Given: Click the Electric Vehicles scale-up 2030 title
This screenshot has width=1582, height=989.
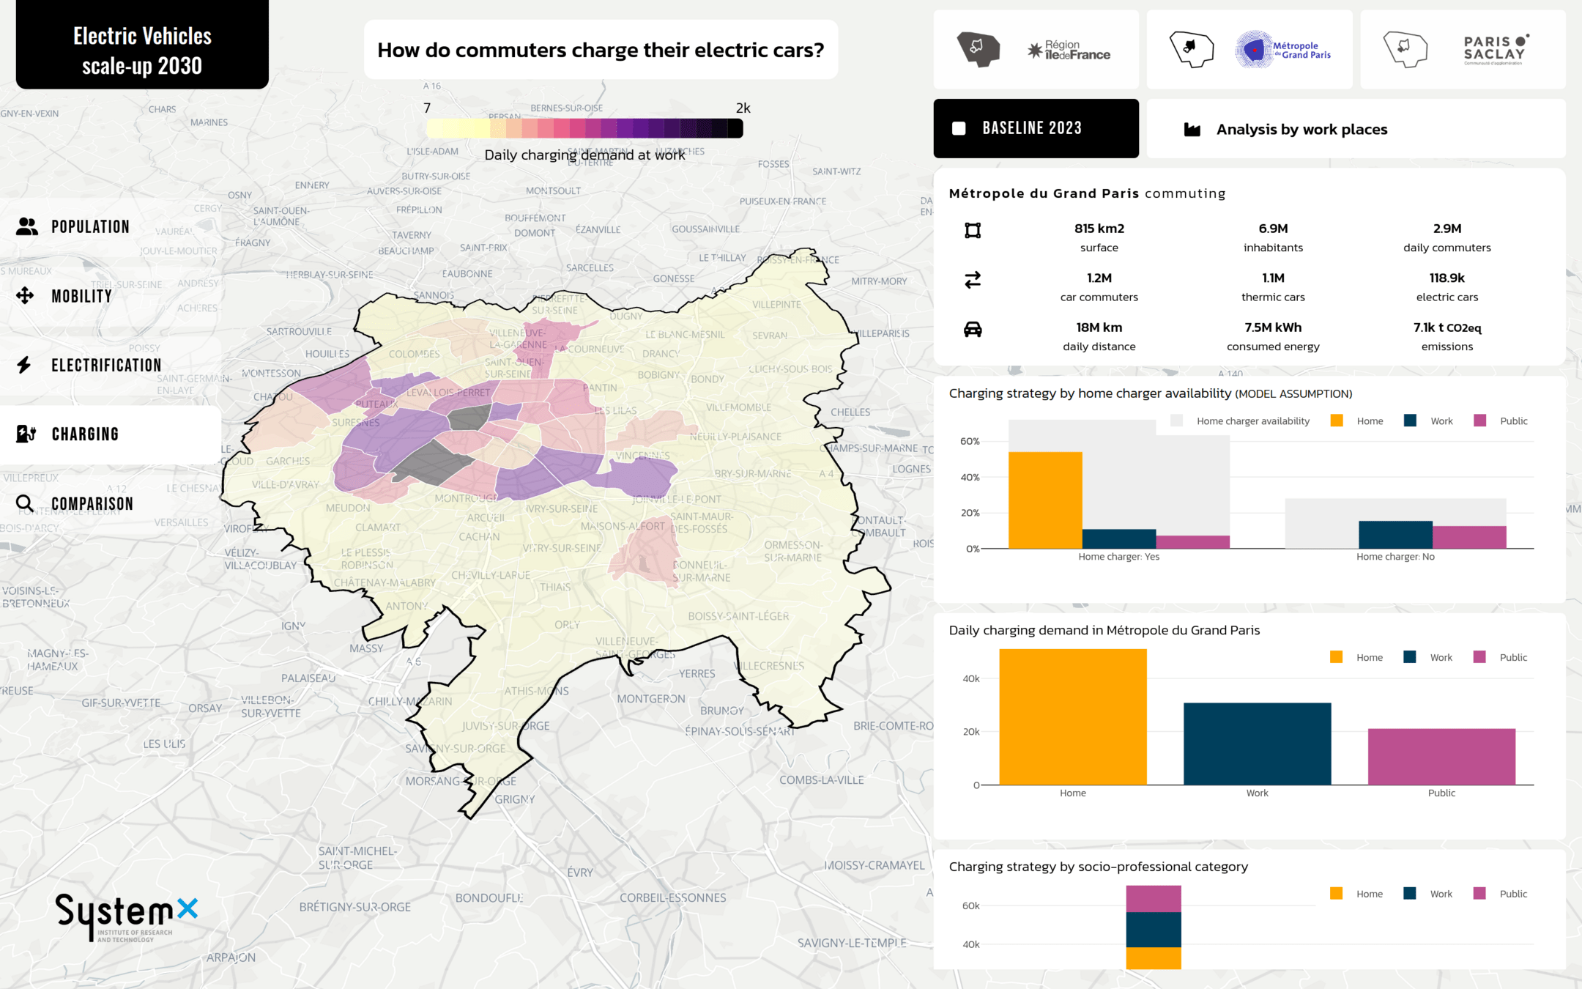Looking at the screenshot, I should coord(142,50).
